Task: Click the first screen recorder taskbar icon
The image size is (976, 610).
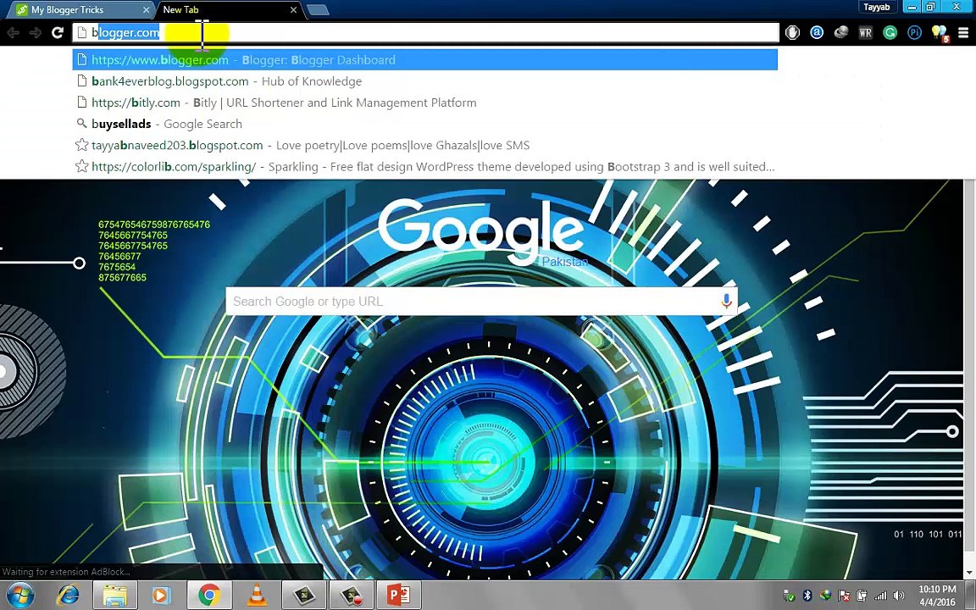Action: coord(303,596)
